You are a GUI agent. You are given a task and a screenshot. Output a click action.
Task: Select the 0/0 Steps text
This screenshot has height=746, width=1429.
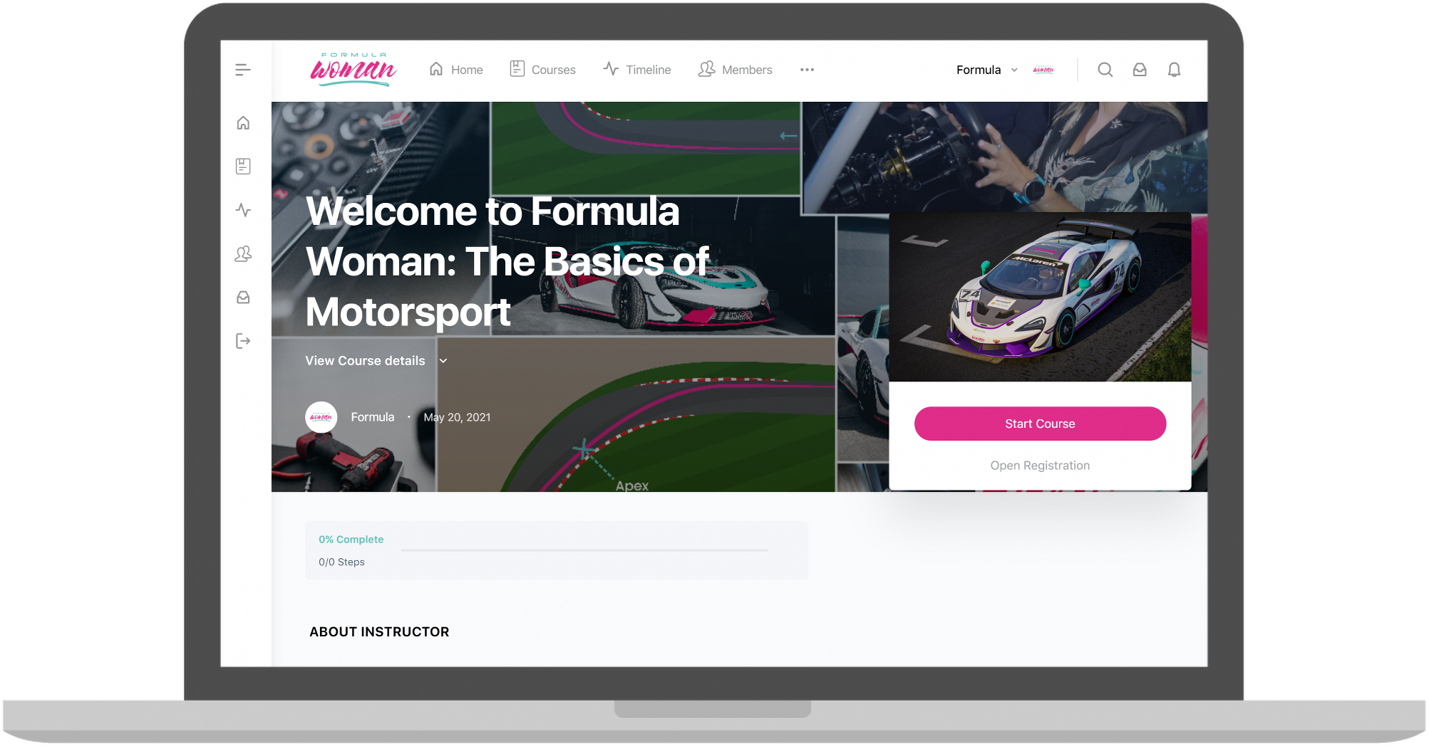pos(341,562)
